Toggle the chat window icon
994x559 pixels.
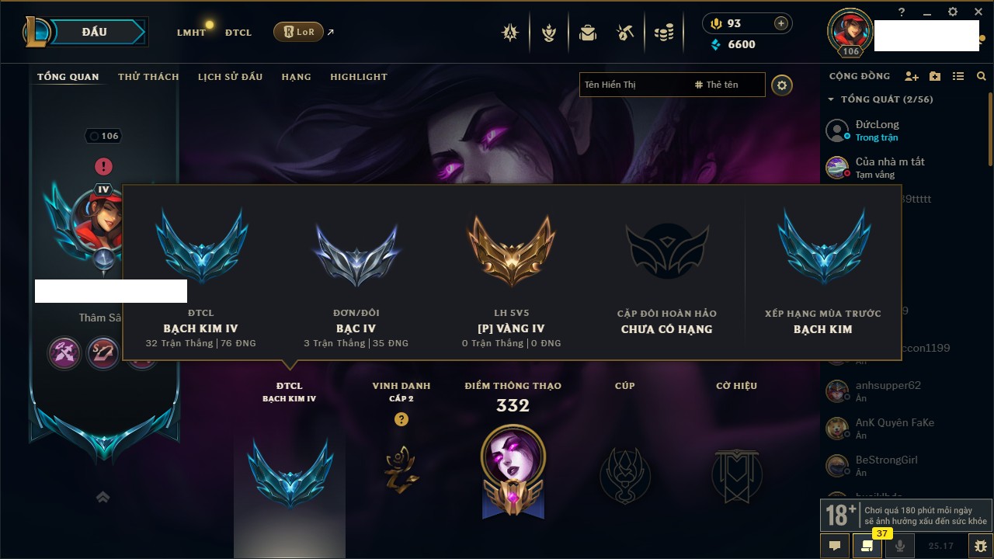coord(835,545)
